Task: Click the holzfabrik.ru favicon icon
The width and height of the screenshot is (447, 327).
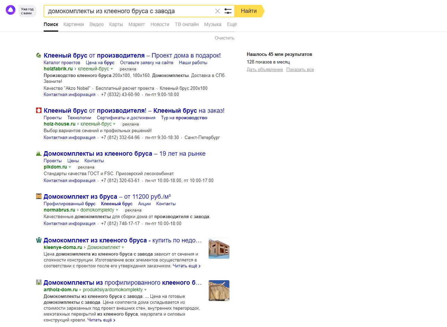Action: tap(39, 55)
